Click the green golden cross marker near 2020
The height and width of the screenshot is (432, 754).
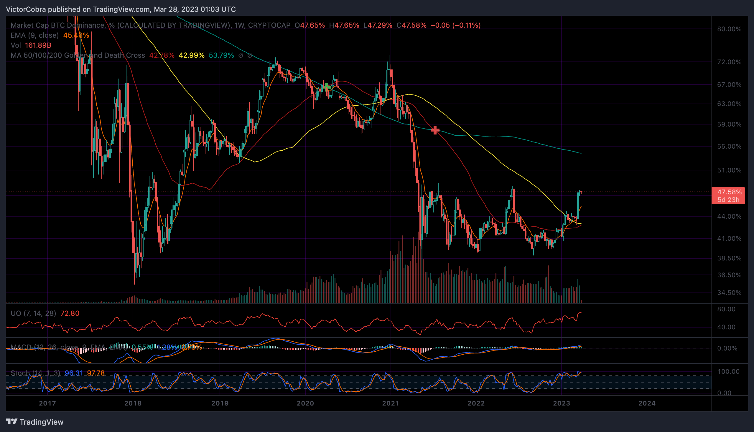pyautogui.click(x=327, y=86)
